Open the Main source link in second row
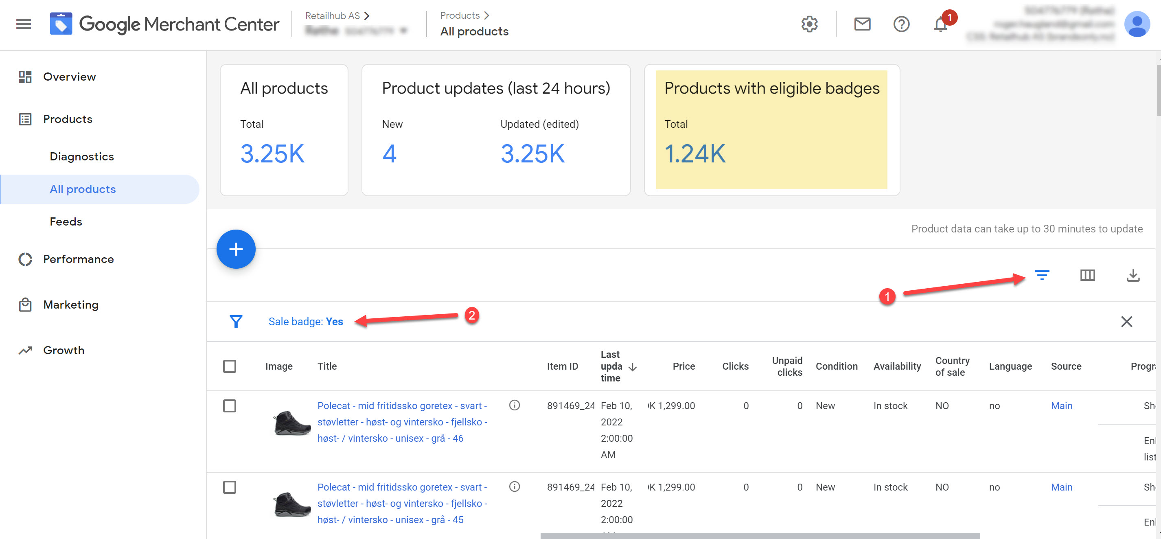The image size is (1161, 539). pos(1061,487)
